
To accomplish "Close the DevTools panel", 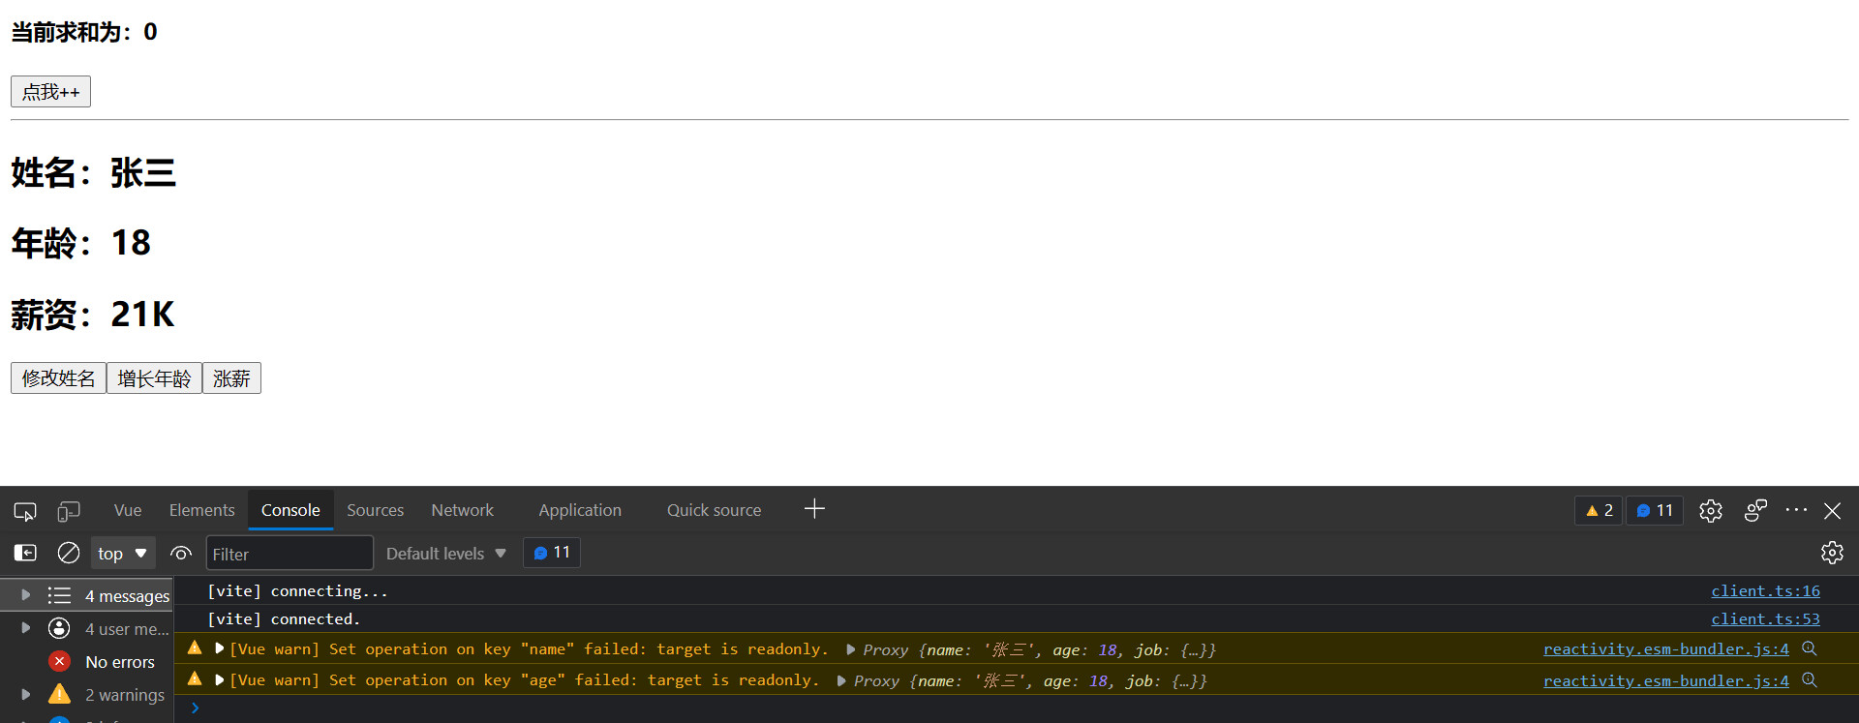I will (x=1833, y=511).
